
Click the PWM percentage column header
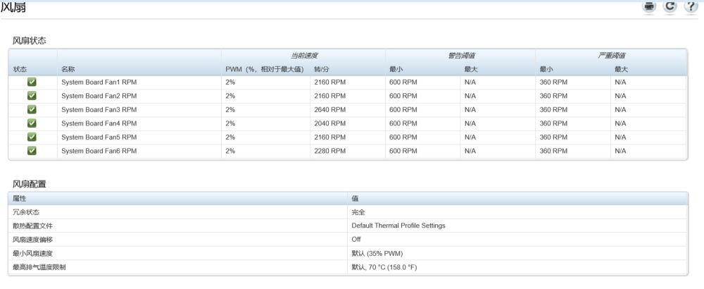click(x=265, y=69)
